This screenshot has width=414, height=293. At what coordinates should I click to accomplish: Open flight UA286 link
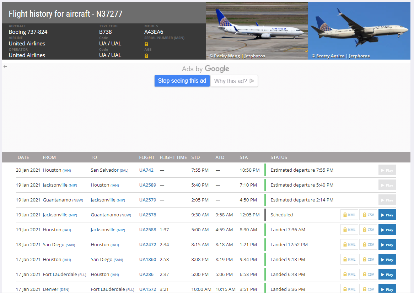(146, 274)
